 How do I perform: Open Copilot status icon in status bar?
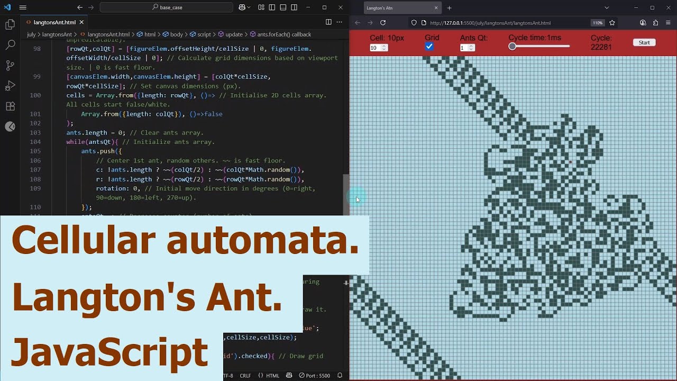click(x=289, y=376)
